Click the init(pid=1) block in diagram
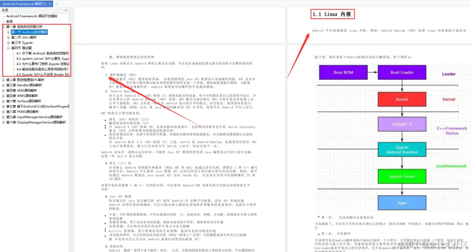This screenshot has width=471, height=252. [x=402, y=124]
